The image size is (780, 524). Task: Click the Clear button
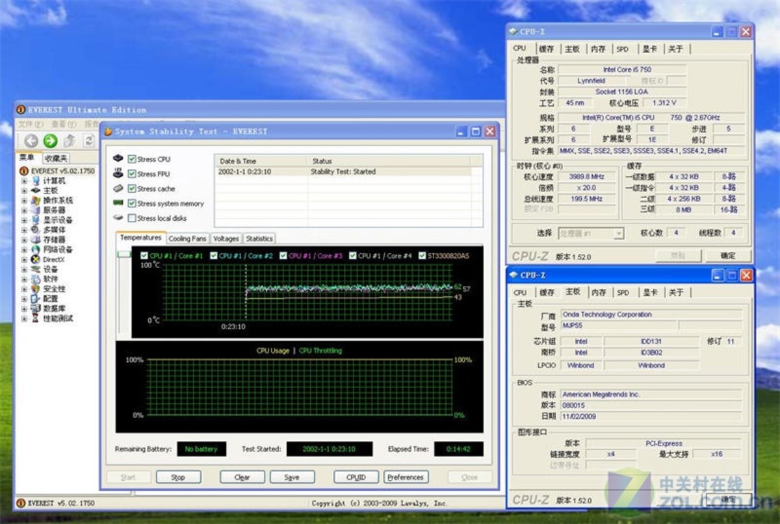[242, 477]
